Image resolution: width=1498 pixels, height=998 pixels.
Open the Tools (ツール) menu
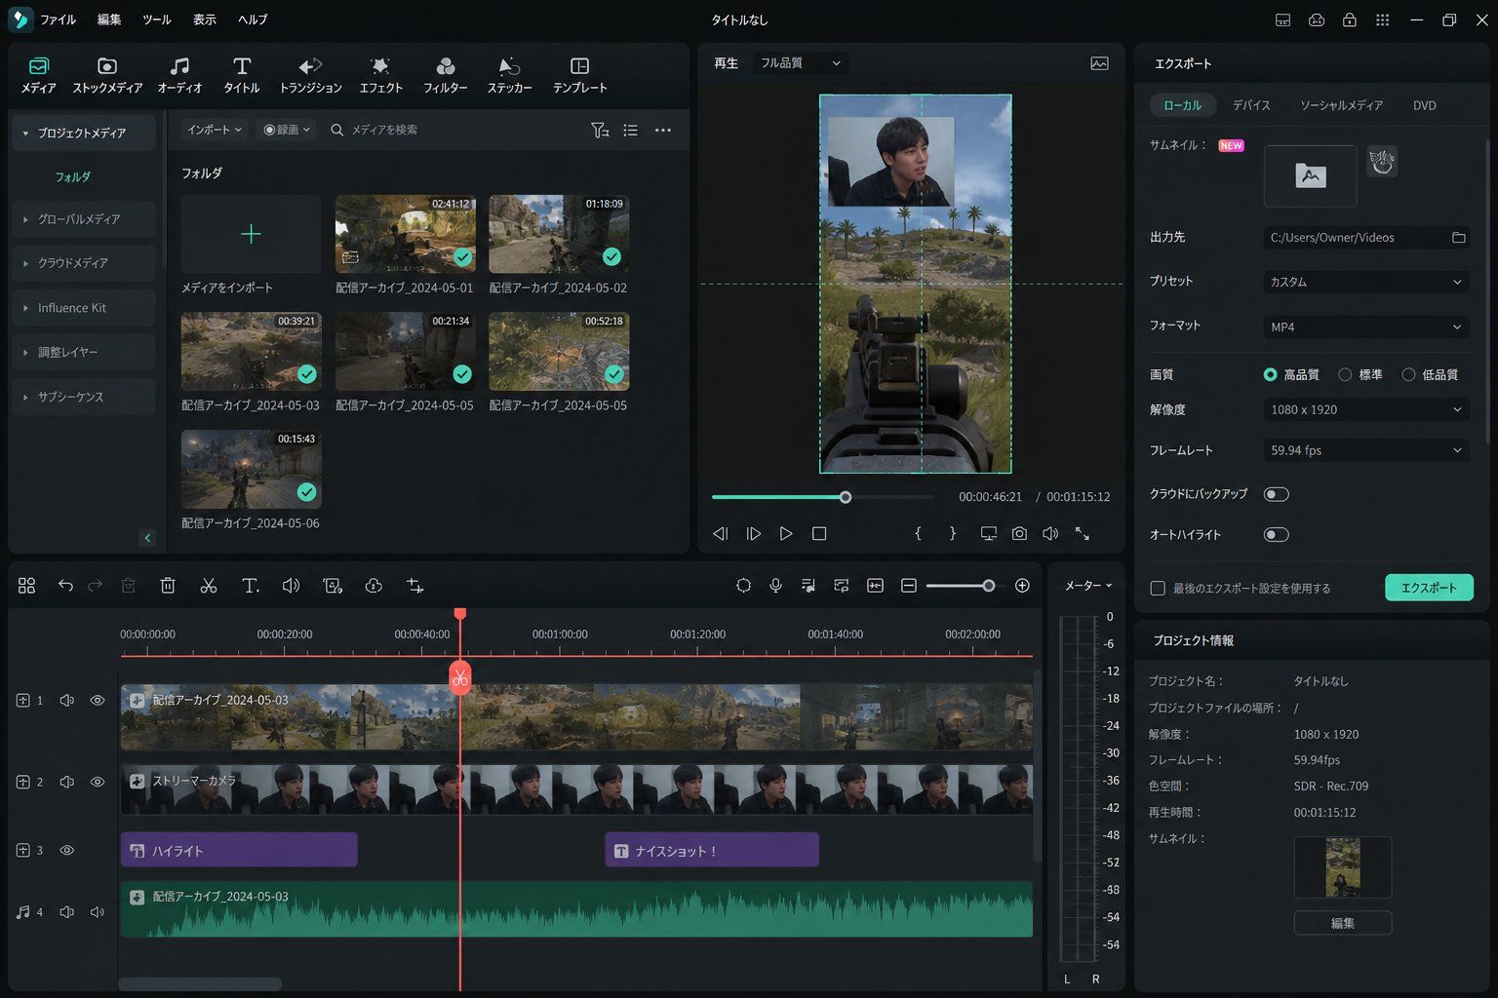click(x=156, y=19)
